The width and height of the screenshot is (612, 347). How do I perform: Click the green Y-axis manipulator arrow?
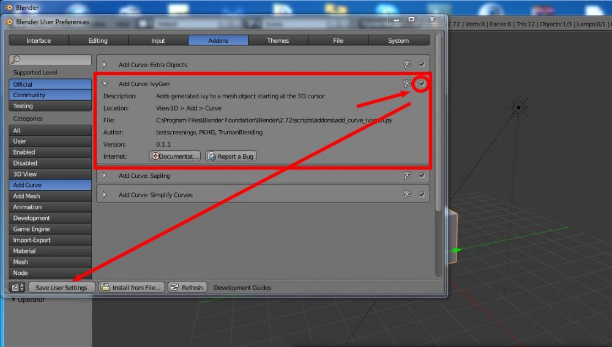coord(457,250)
